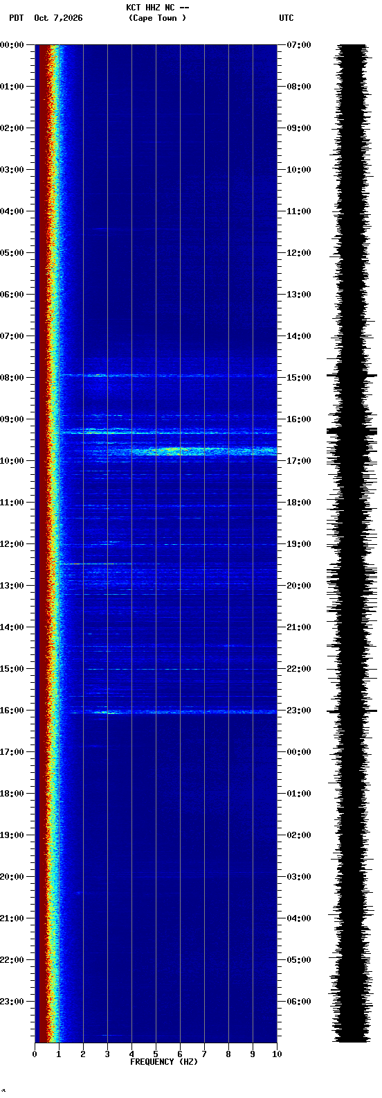Click the 06:00 UTC time label
The image size is (382, 1098).
tap(299, 1002)
